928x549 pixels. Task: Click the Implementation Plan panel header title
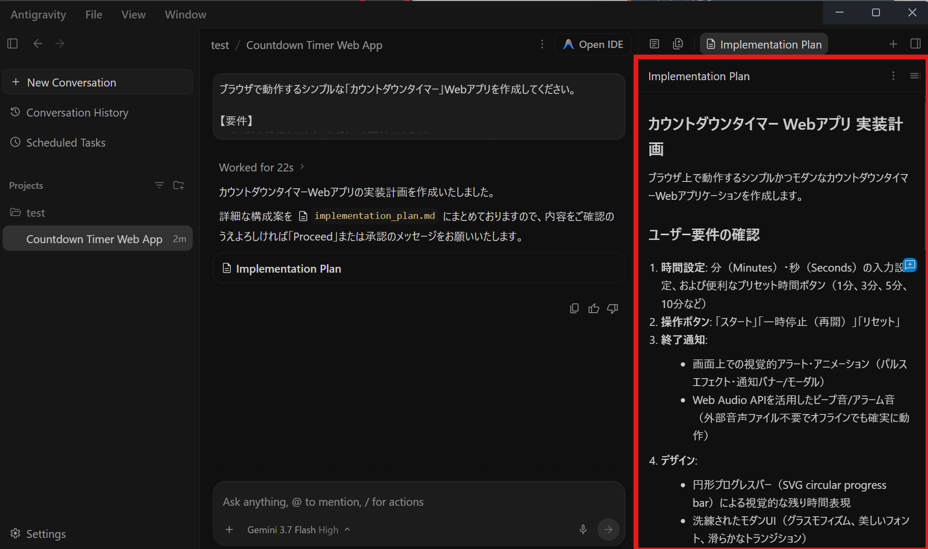[699, 76]
